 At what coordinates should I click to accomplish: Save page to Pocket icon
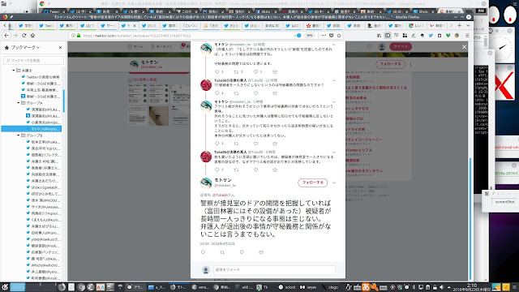pos(332,36)
